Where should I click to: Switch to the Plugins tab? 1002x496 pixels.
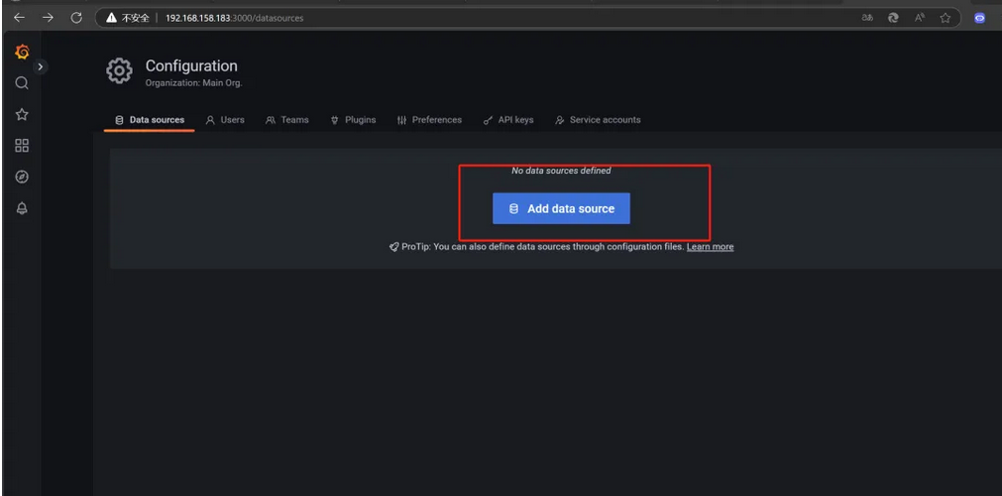(354, 120)
